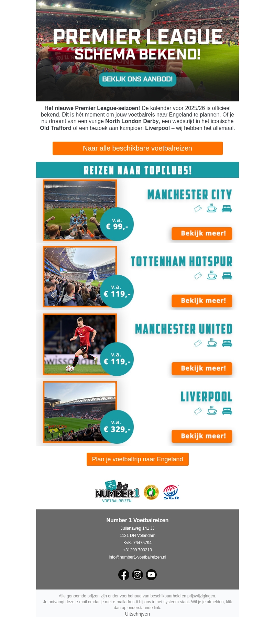The image size is (275, 617).
Task: Click the bed icon under Manchester City
Action: 227,209
